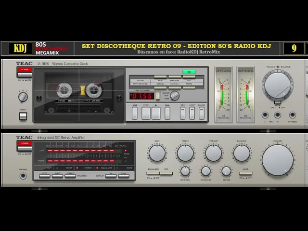This screenshot has height=231, width=308.
Task: Toggle the EQUALIZER on/off switch
Action: 153,173
